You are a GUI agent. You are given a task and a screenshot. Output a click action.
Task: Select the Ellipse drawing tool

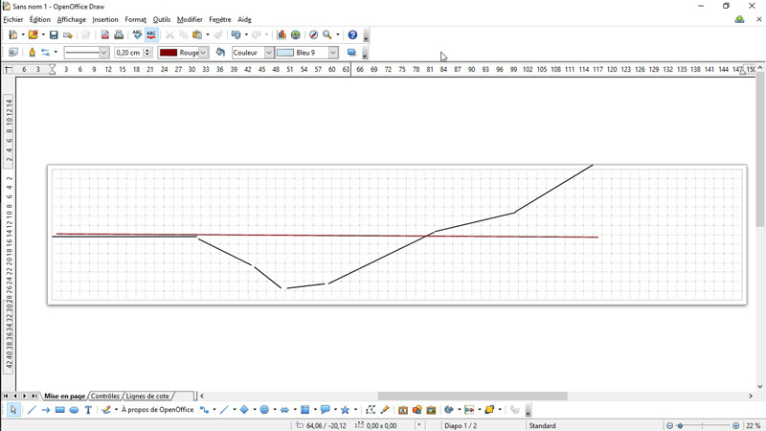click(x=74, y=410)
